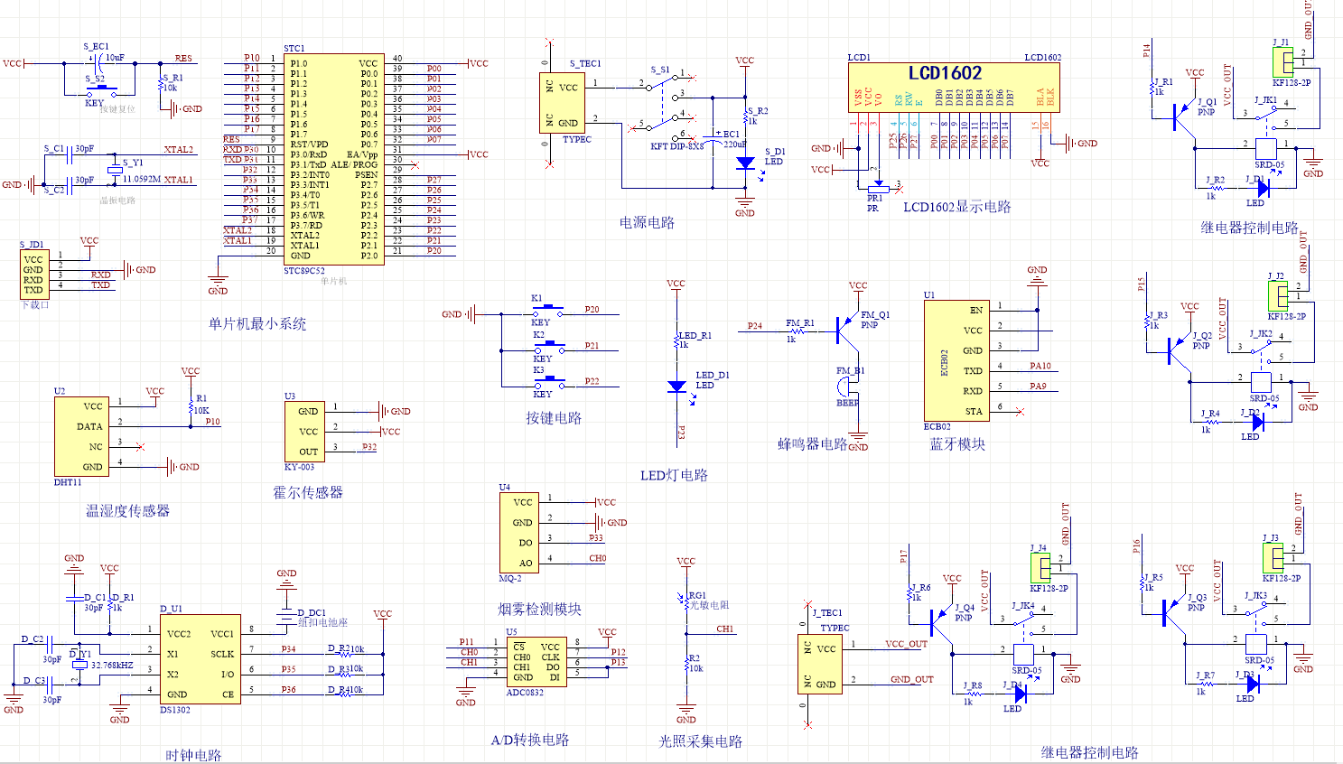Select the S_JD1 download port header

[x=33, y=273]
